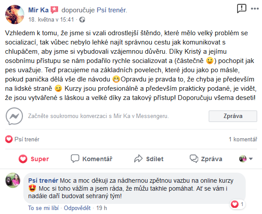The width and height of the screenshot is (262, 214).
Task: Click Odpovědět to reply to comment
Action: [x=77, y=208]
